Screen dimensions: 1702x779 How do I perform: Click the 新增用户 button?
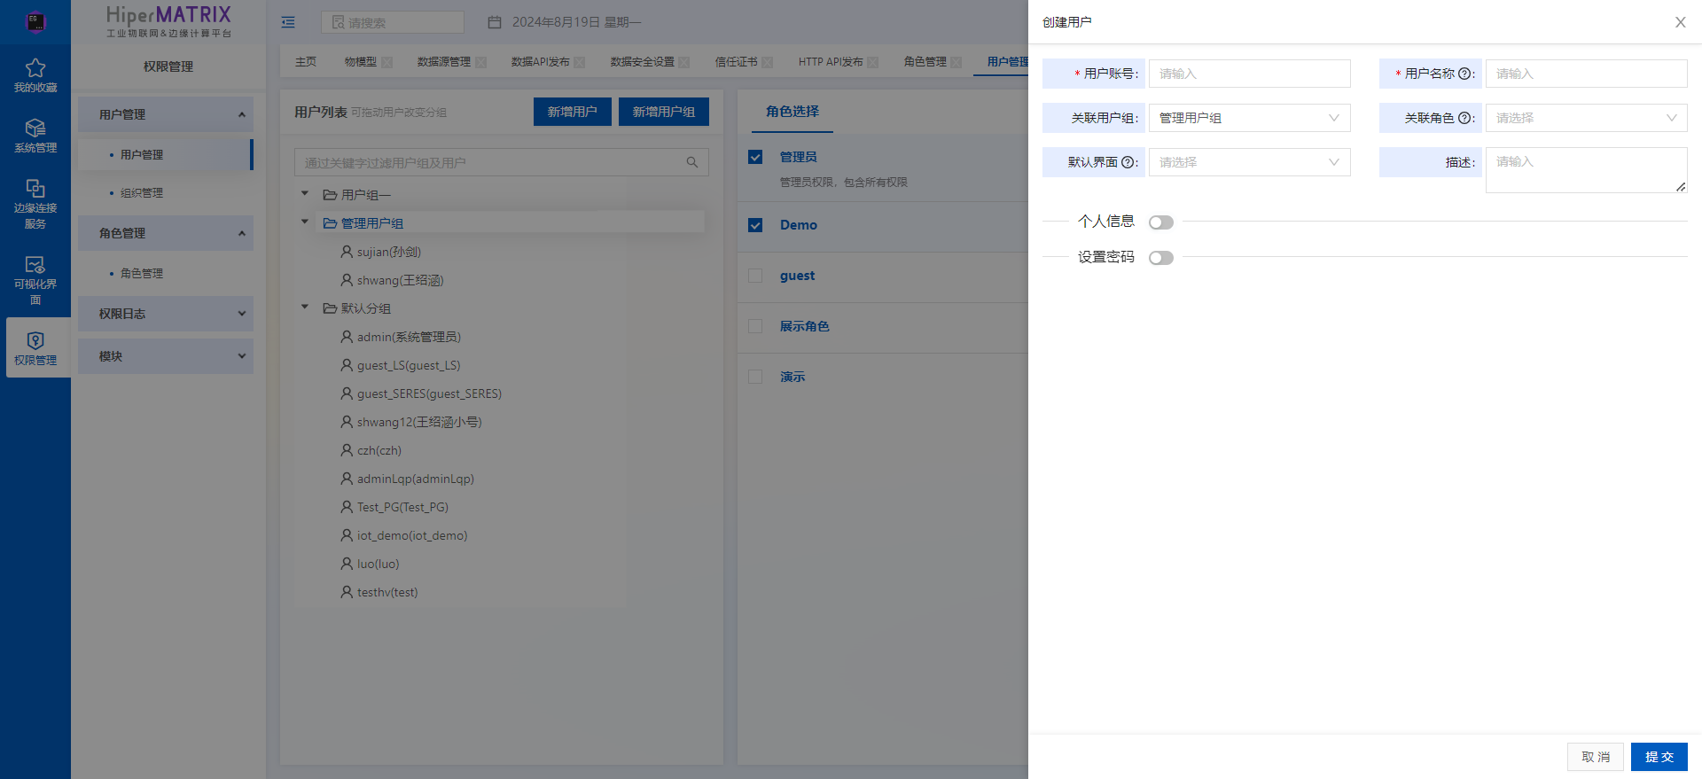[573, 112]
